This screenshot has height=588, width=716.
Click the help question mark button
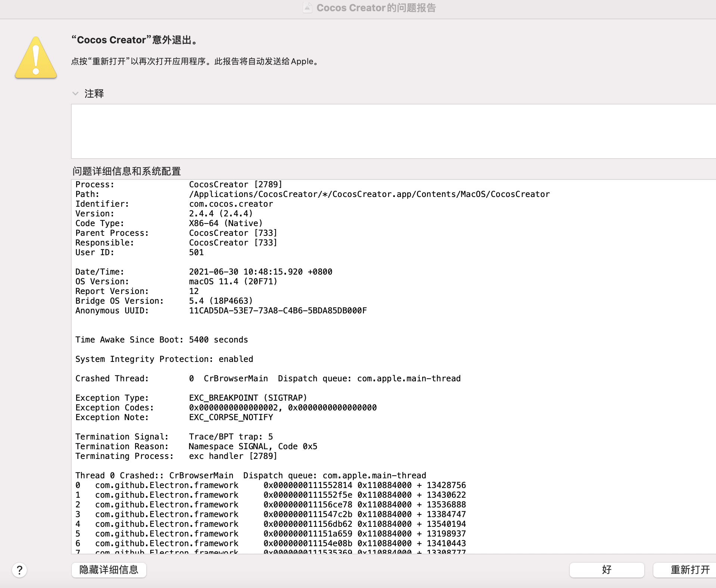pyautogui.click(x=19, y=570)
